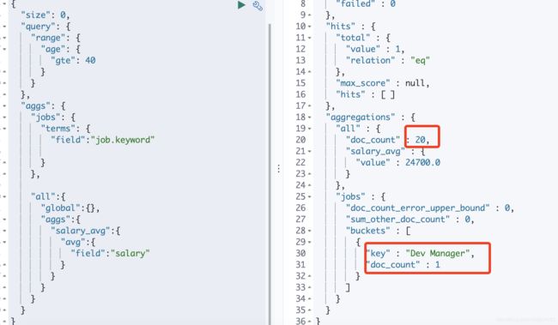Click the fold marker at line 35
This screenshot has height=325, width=558.
(310, 310)
